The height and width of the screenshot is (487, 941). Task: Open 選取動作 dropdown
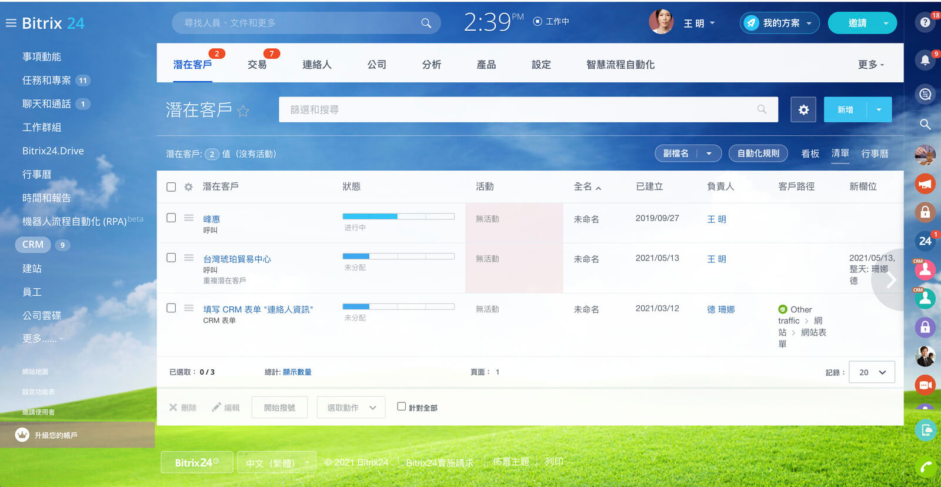pyautogui.click(x=351, y=408)
